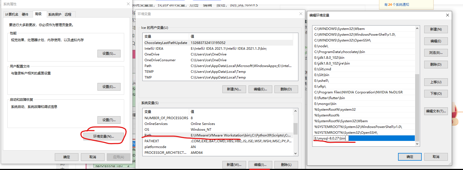
Task: Open the 系统保护 tab
Action: point(55,14)
